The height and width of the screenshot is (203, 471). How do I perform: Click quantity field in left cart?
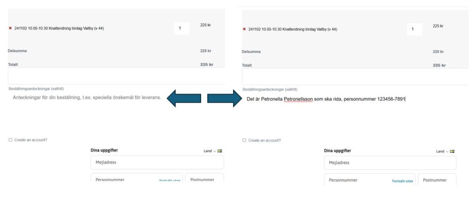coord(181,28)
